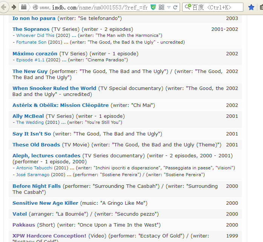Image resolution: width=263 pixels, height=242 pixels.
Task: Open When Snooker Ruled the World link
Action: (54, 88)
